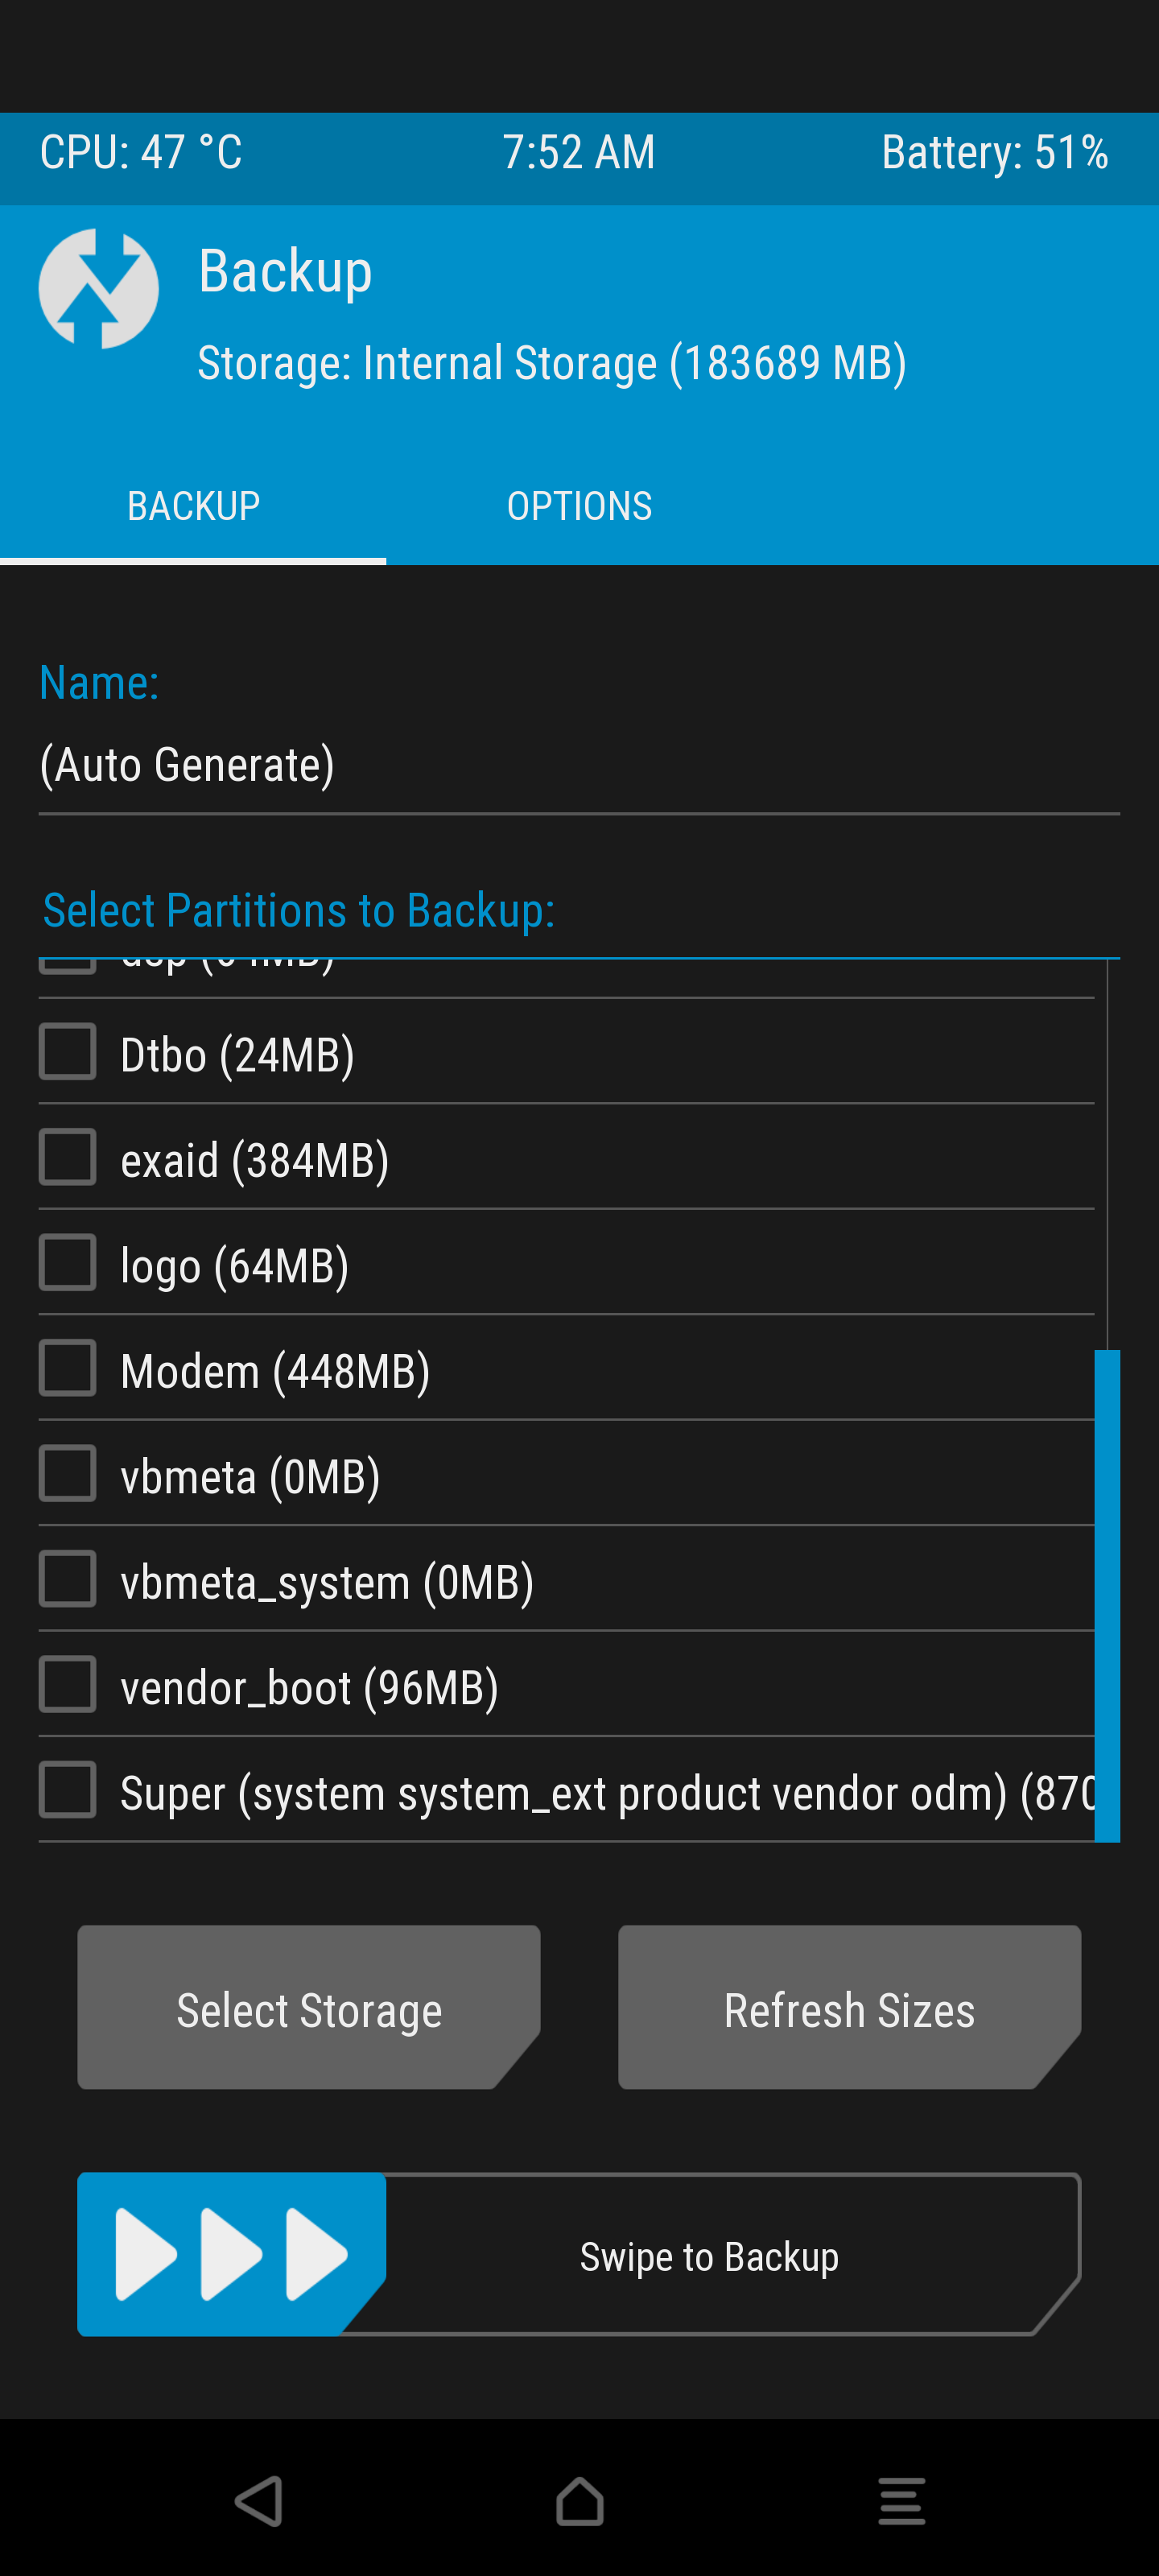This screenshot has height=2576, width=1159.
Task: Select the Modem (448MB) checkbox
Action: [x=67, y=1368]
